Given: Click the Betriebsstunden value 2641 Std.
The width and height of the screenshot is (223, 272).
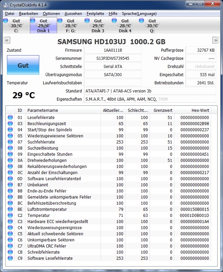Looking at the screenshot, I should point(201,83).
